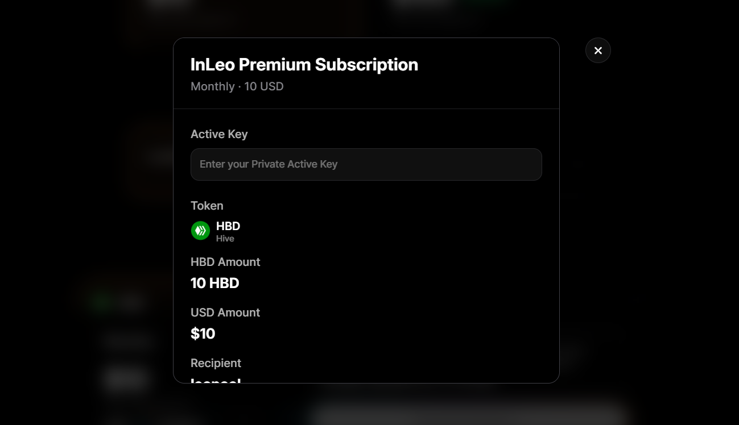
Task: Select the HBD token name
Action: point(228,226)
